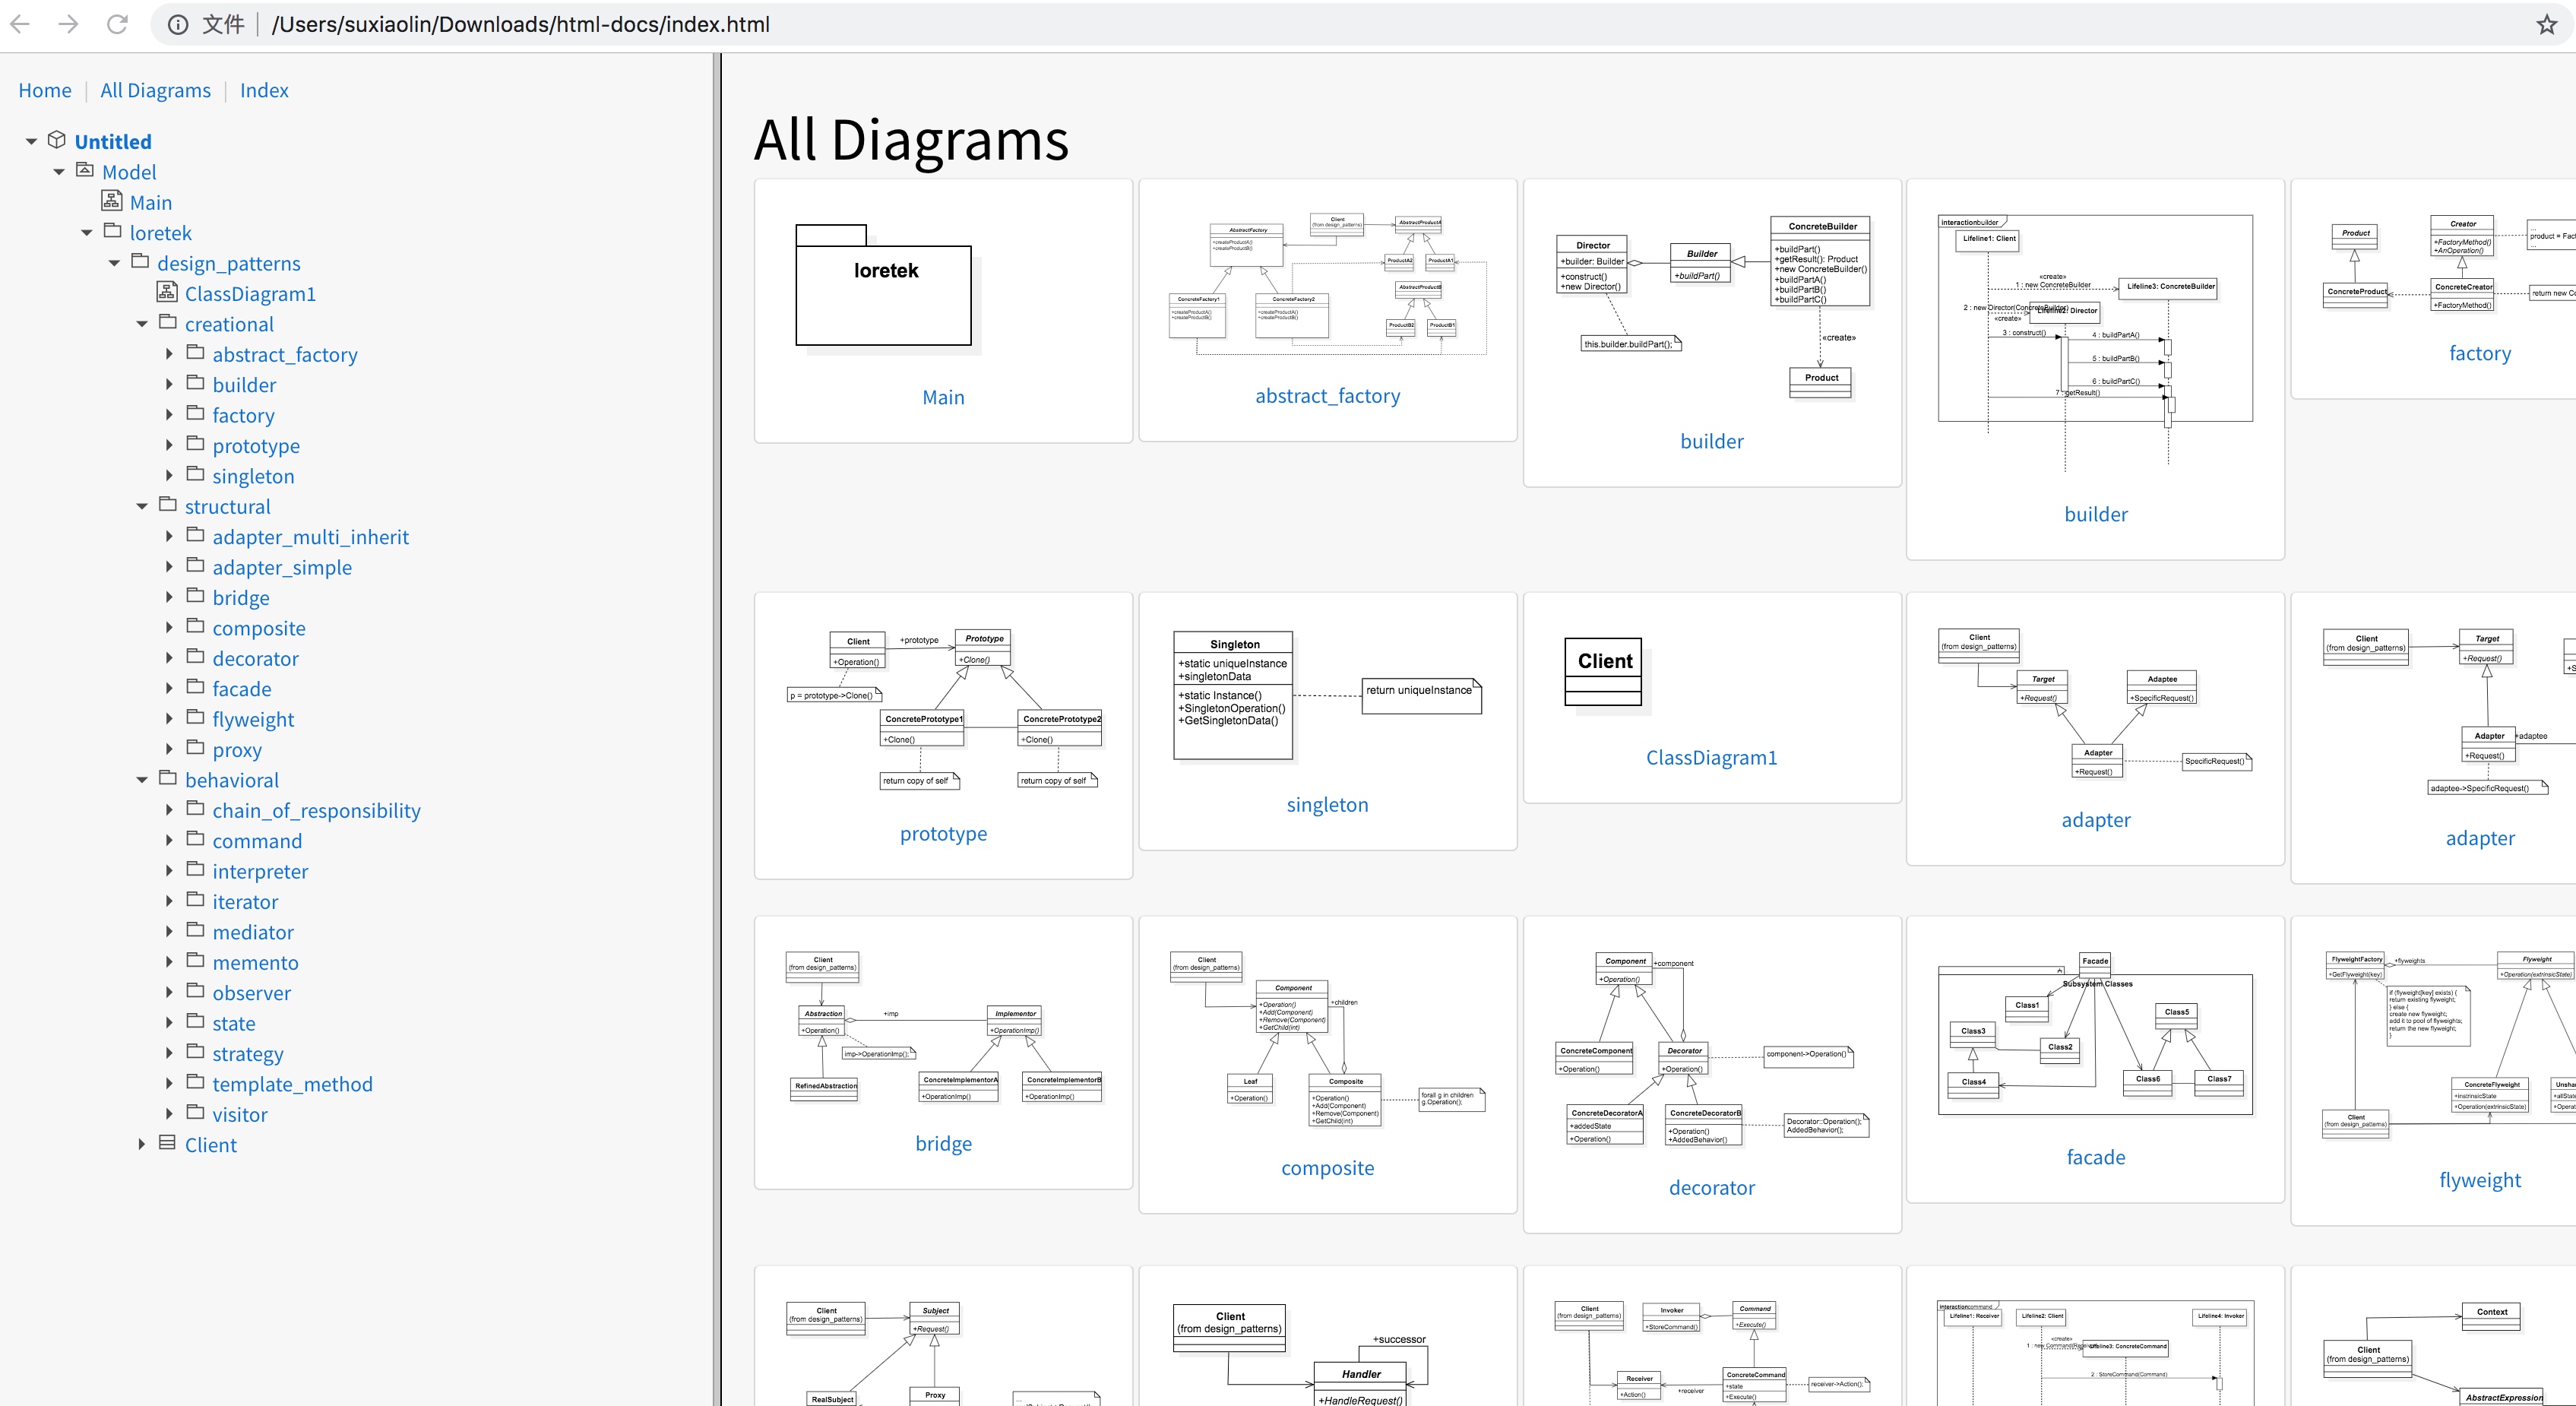Viewport: 2576px width, 1406px height.
Task: Open the abstract_factory diagram link
Action: pos(1327,396)
